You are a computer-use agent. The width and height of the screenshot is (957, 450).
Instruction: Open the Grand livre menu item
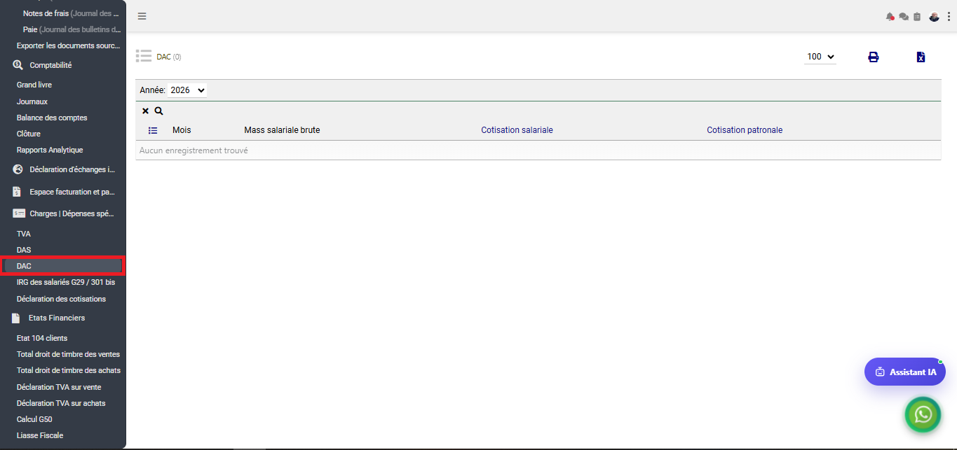(x=34, y=85)
